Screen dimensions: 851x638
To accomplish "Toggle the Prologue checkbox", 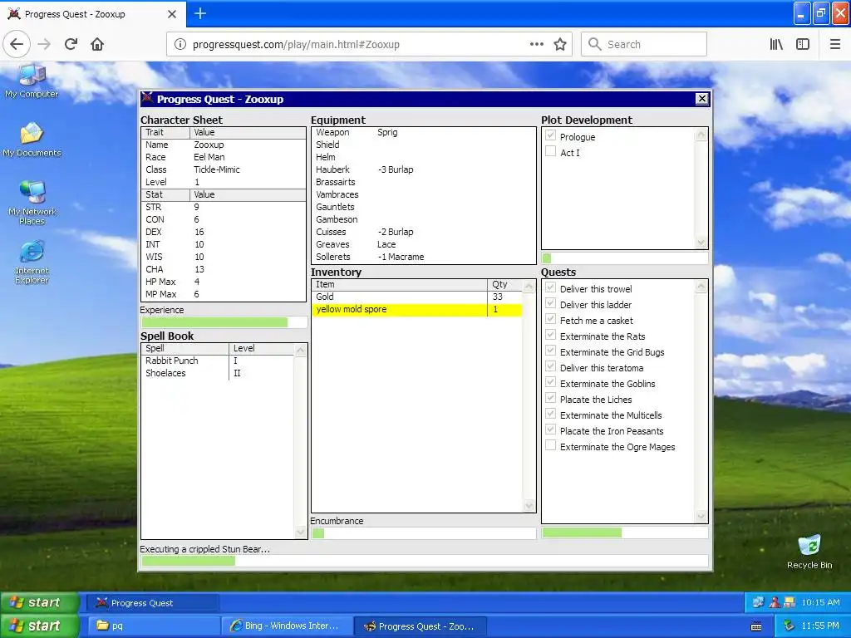I will [x=550, y=135].
